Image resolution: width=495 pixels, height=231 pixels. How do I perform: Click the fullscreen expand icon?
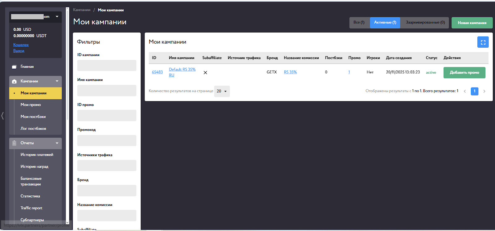coord(483,42)
